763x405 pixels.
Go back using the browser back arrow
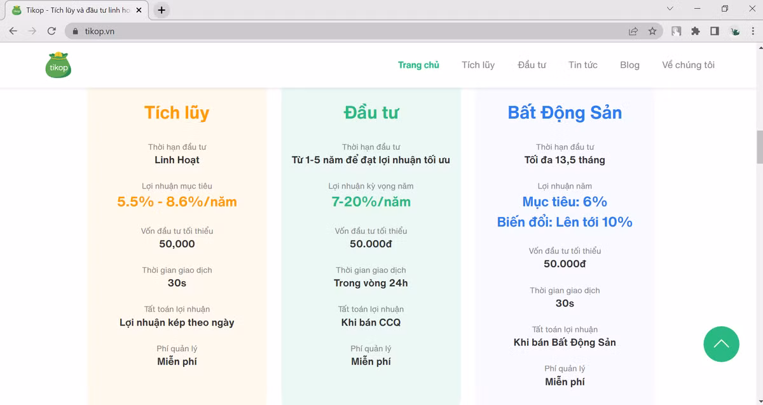coord(13,31)
